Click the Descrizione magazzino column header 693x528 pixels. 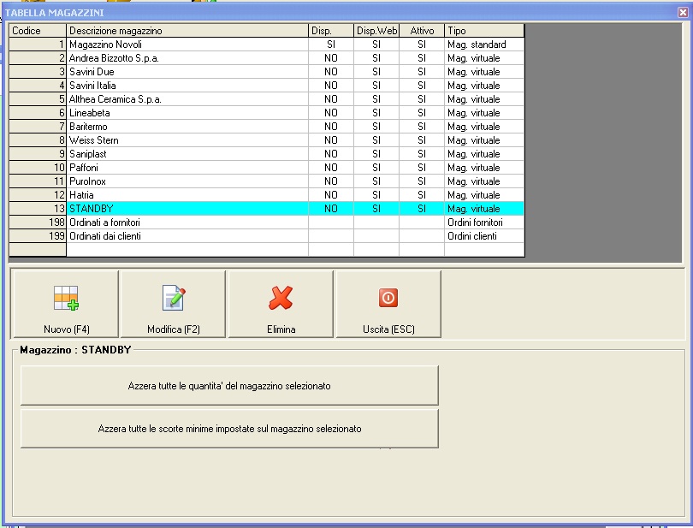point(187,31)
